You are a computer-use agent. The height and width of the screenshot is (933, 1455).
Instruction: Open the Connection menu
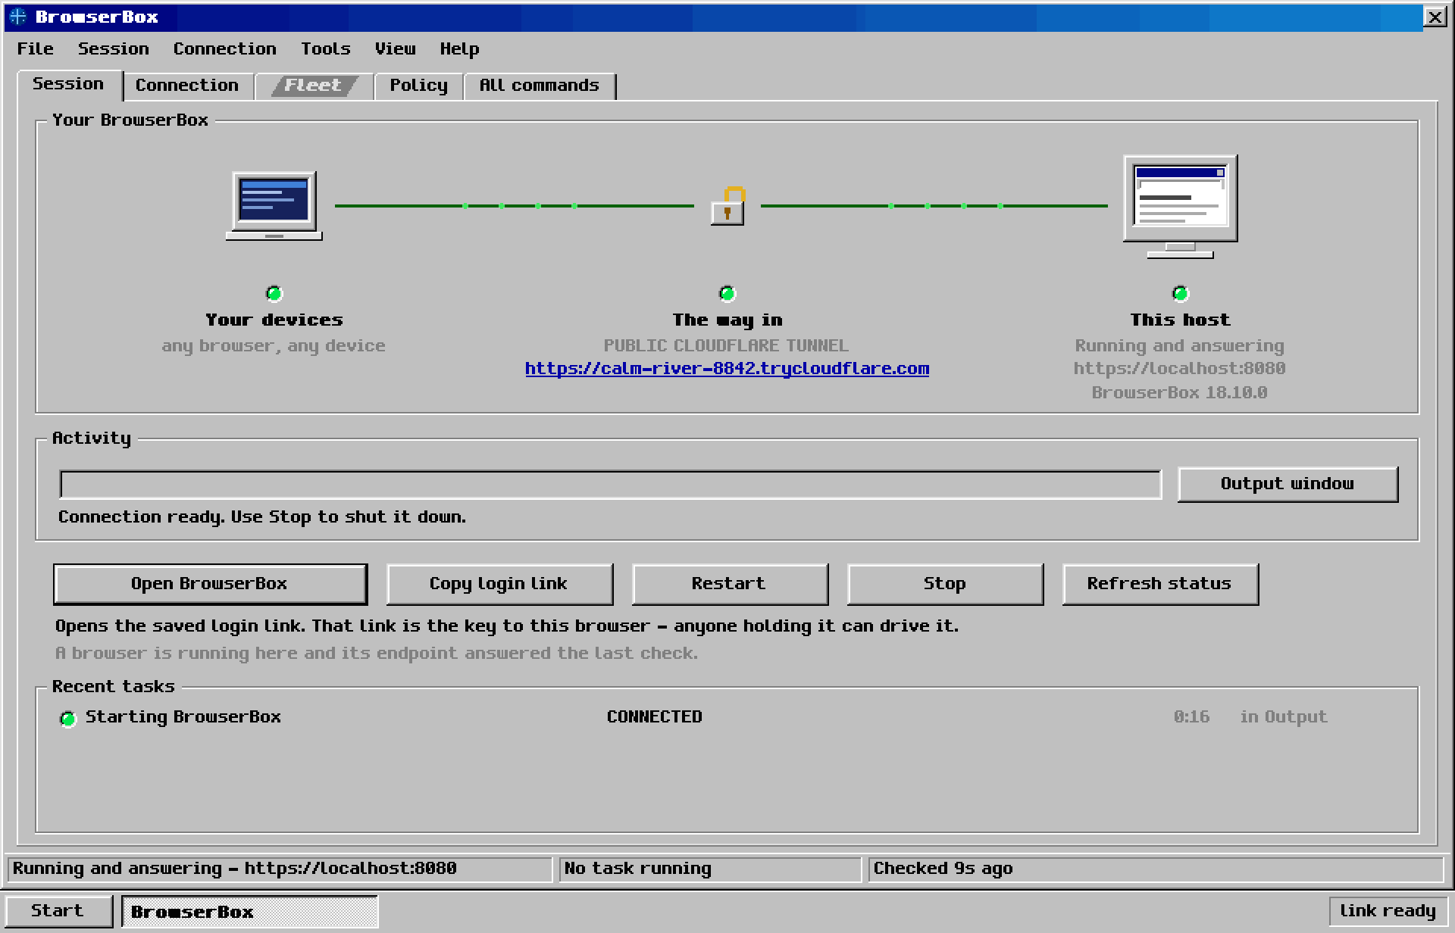(x=225, y=48)
